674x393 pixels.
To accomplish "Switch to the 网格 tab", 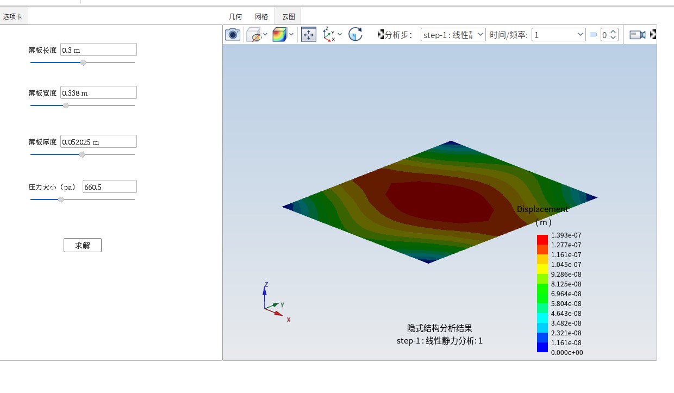I will pyautogui.click(x=261, y=16).
